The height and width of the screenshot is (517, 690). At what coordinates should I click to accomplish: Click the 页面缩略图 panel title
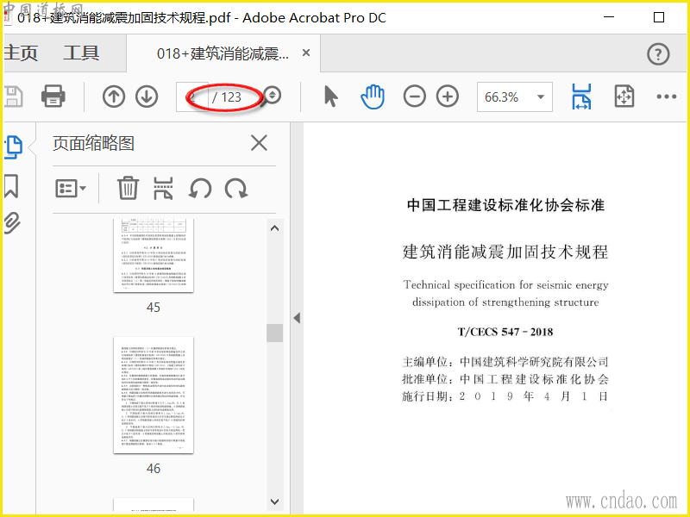[93, 143]
